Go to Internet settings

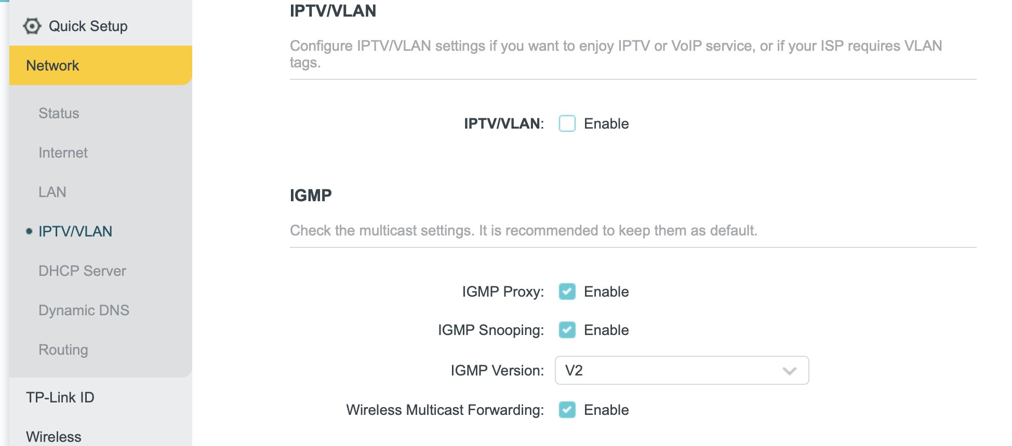(x=63, y=152)
